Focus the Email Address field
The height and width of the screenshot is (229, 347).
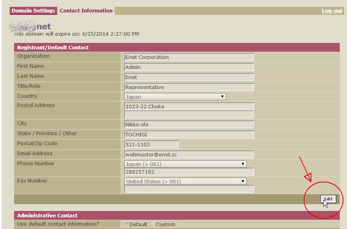pos(189,155)
